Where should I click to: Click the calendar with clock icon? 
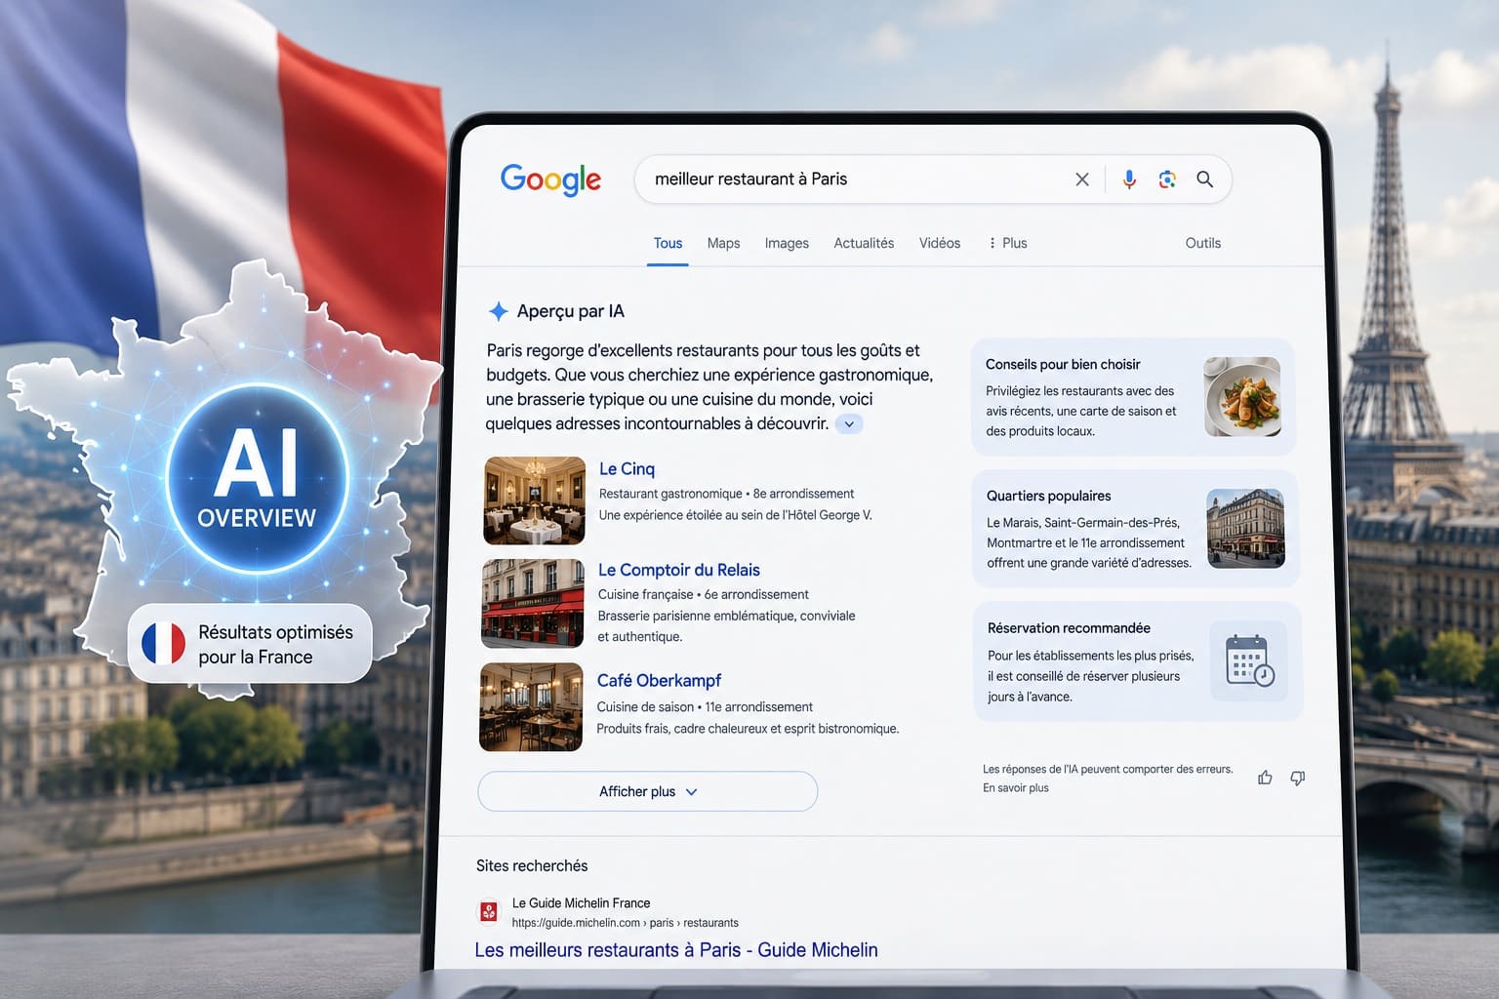1249,661
